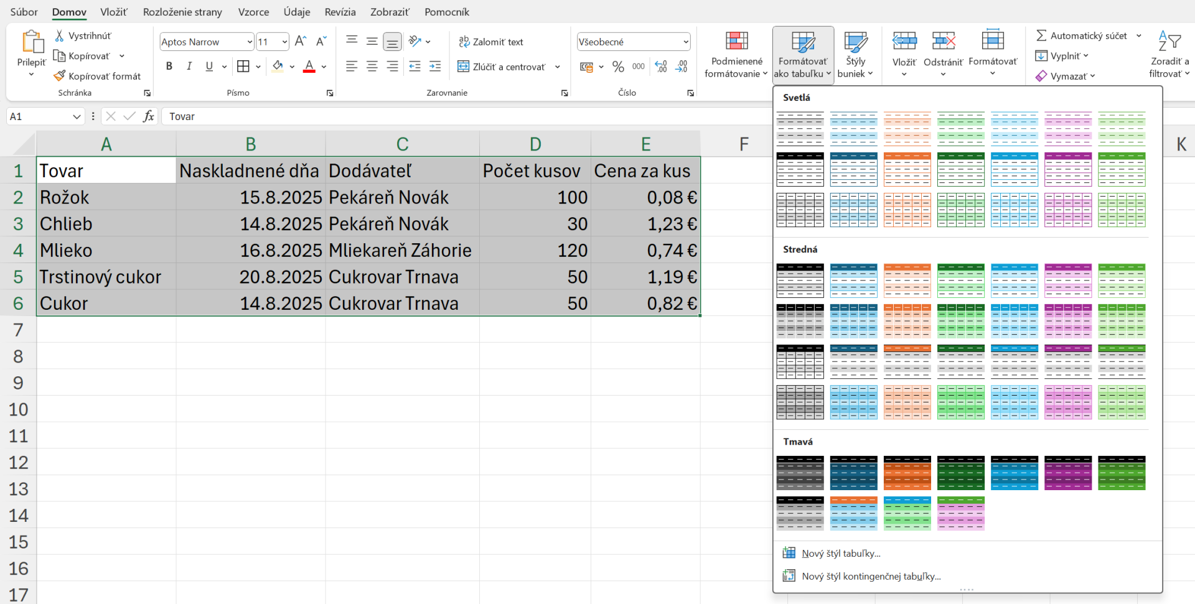Click Automatický súčet sum icon
The width and height of the screenshot is (1195, 604).
pos(1041,35)
